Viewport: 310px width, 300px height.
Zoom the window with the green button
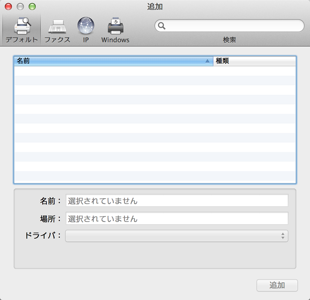tap(32, 7)
